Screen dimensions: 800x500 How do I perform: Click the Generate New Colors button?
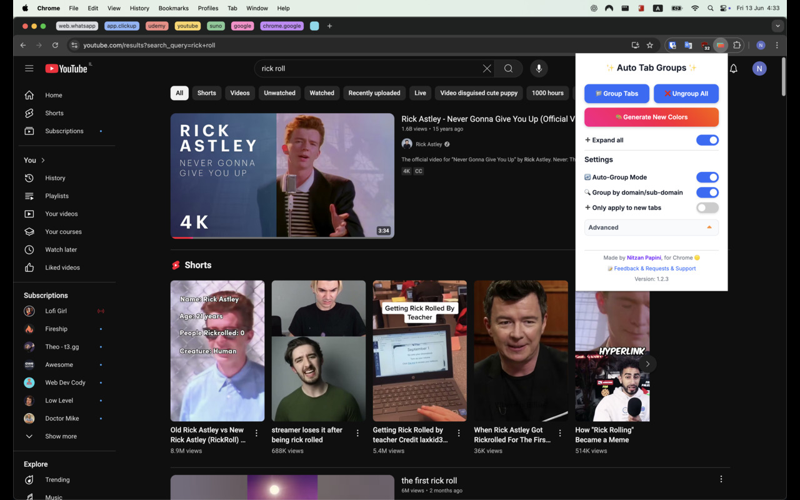tap(651, 117)
